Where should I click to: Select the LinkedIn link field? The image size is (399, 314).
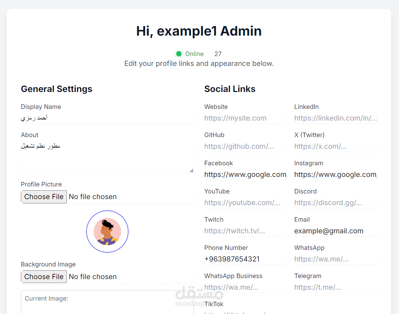coord(335,118)
